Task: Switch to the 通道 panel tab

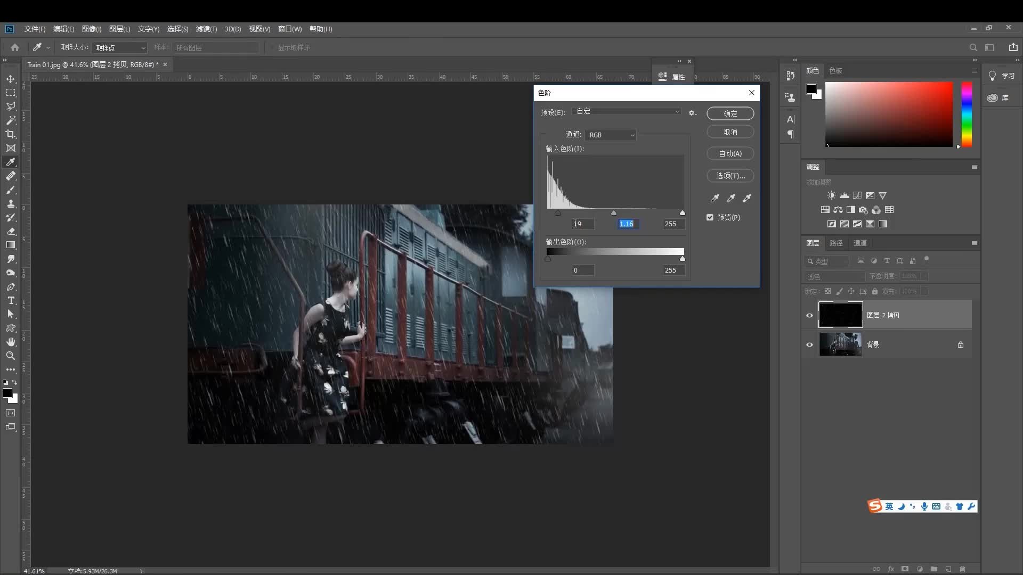Action: coord(860,243)
